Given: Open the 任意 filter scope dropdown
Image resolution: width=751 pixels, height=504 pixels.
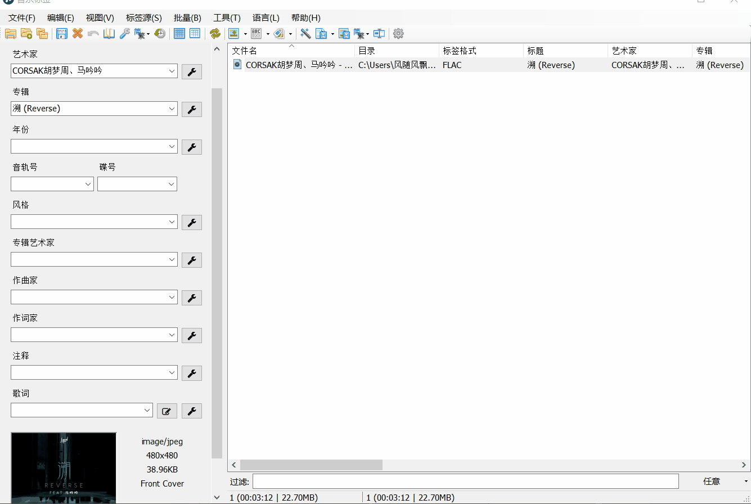Looking at the screenshot, I should click(x=716, y=481).
